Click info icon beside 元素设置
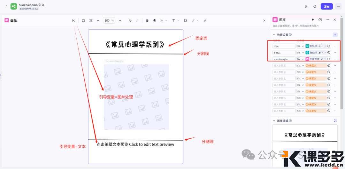The image size is (345, 169). click(x=290, y=34)
